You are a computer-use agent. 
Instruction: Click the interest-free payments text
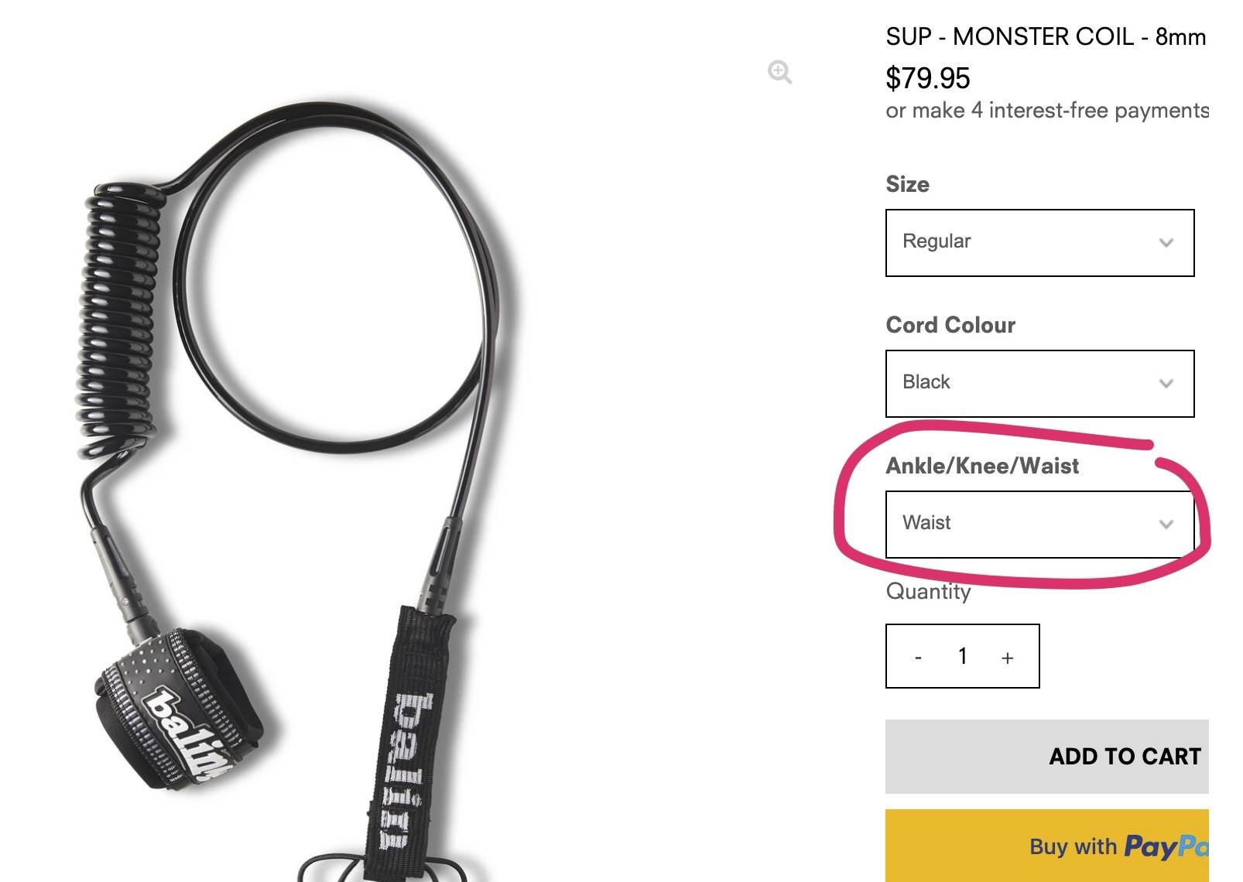click(x=1046, y=111)
